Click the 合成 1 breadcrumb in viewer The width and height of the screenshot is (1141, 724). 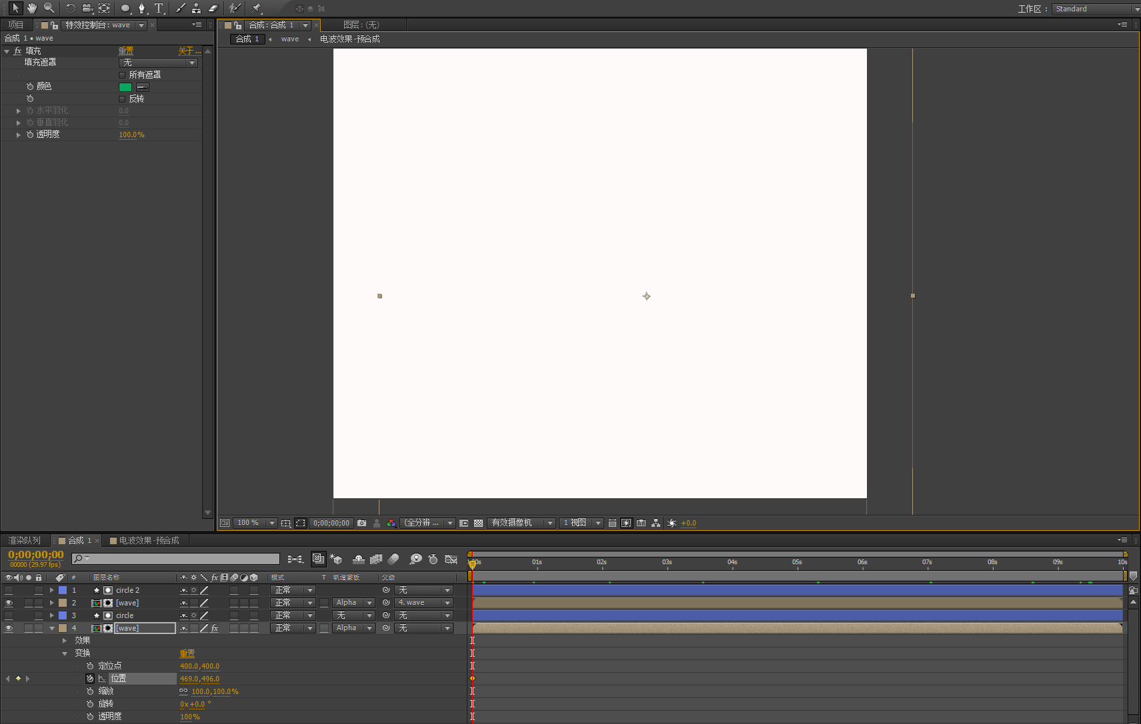click(247, 39)
